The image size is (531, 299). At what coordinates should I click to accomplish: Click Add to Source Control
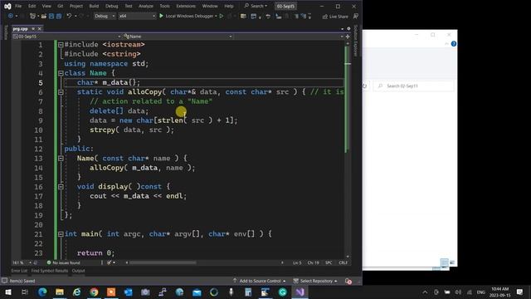[x=260, y=281]
